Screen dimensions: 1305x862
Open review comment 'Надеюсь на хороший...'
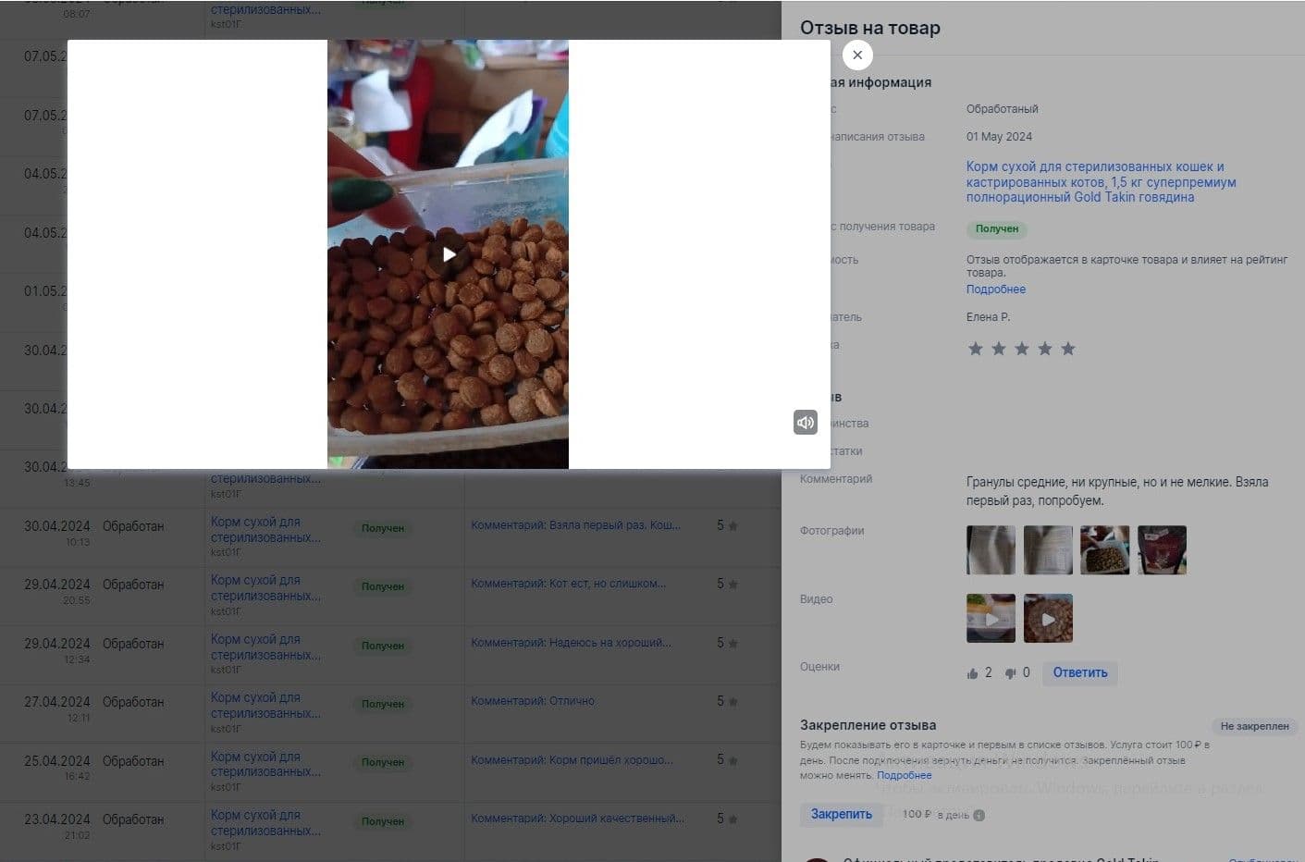(x=571, y=643)
